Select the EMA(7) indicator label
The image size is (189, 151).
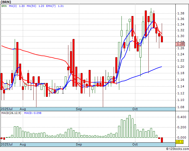(51, 6)
